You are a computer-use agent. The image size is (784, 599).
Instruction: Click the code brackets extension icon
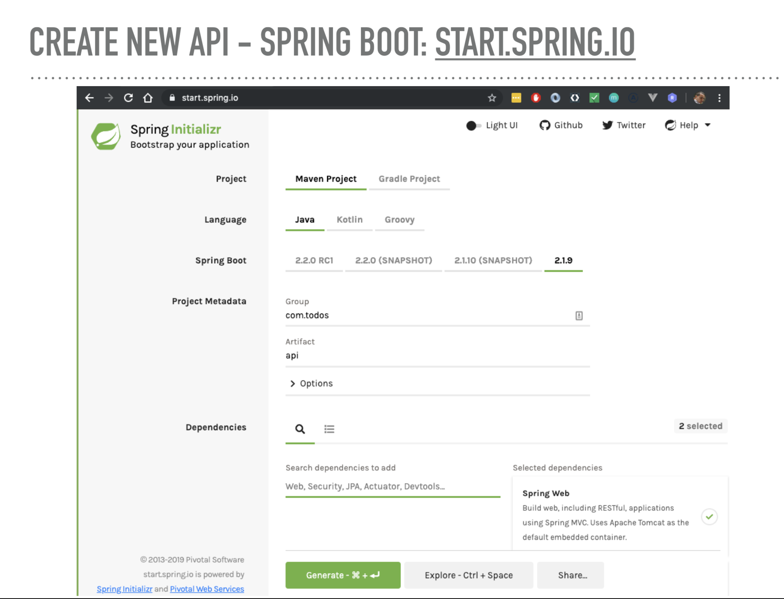click(575, 98)
